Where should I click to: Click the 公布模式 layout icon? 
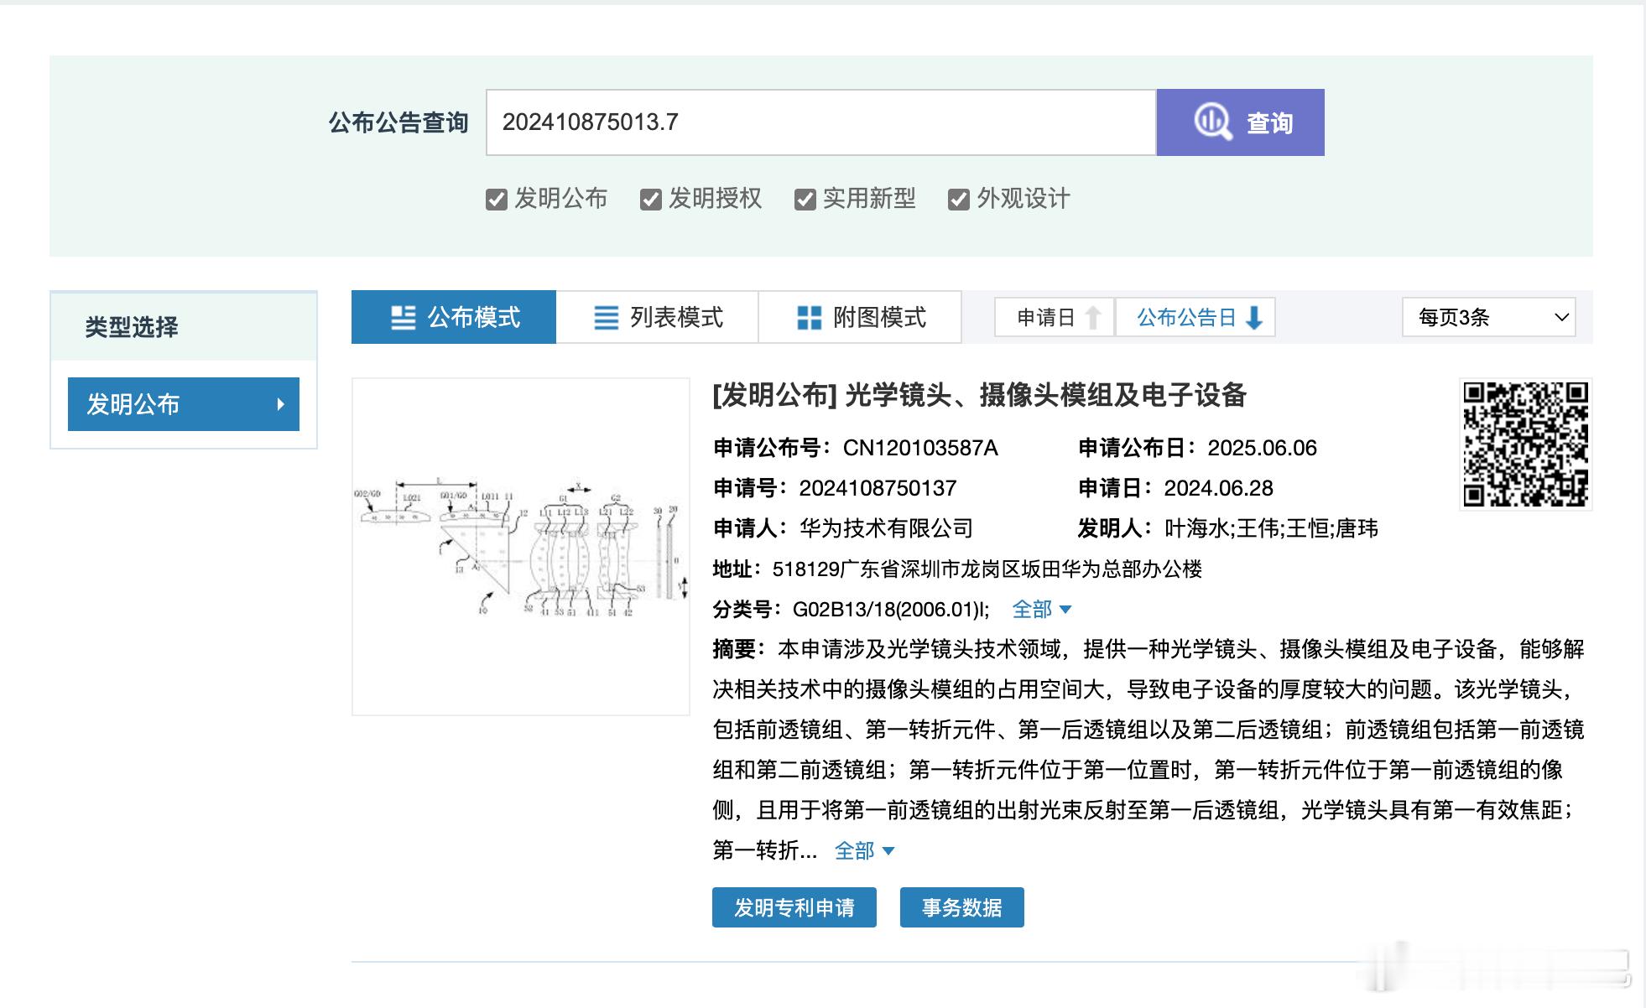tap(403, 317)
